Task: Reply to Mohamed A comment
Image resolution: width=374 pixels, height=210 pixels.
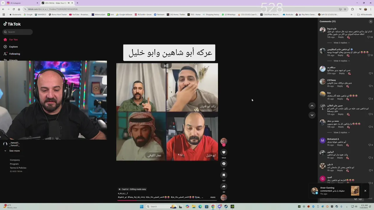Action: click(x=340, y=145)
